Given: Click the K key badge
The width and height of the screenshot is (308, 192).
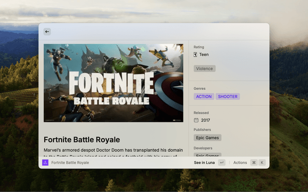Looking at the screenshot, I should point(262,163).
